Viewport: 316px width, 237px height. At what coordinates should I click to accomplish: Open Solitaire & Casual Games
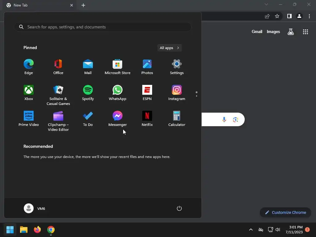[x=58, y=95]
